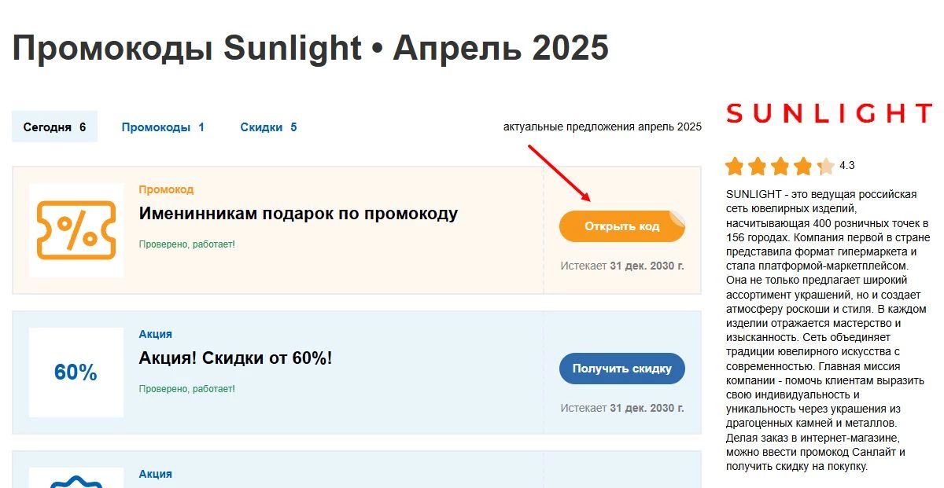The width and height of the screenshot is (944, 488).
Task: Click the first orange rating star
Action: (x=734, y=167)
